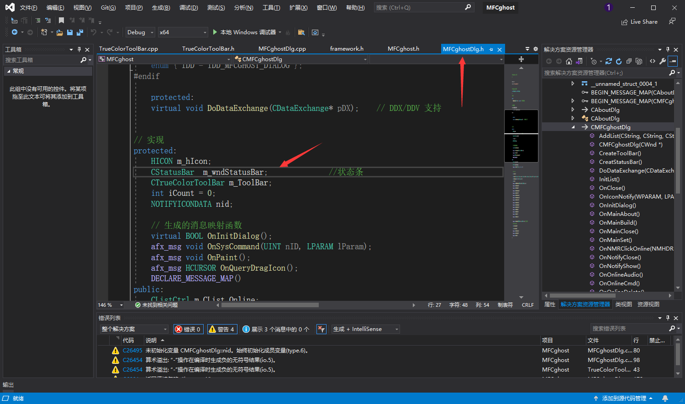Click the Find in Files toolbar icon
This screenshot has width=685, height=404.
(301, 32)
